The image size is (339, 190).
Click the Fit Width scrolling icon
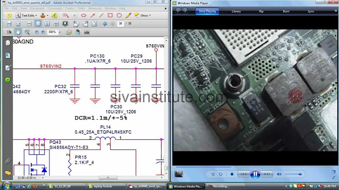click(x=9, y=24)
